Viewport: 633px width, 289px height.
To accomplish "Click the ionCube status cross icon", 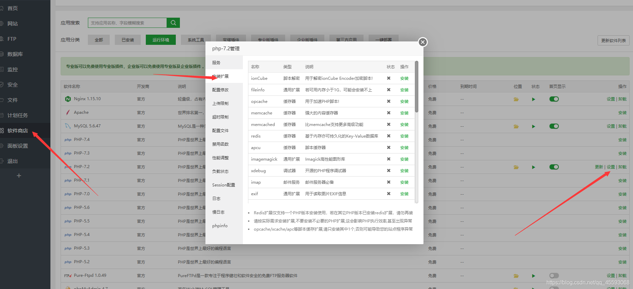I will click(388, 78).
